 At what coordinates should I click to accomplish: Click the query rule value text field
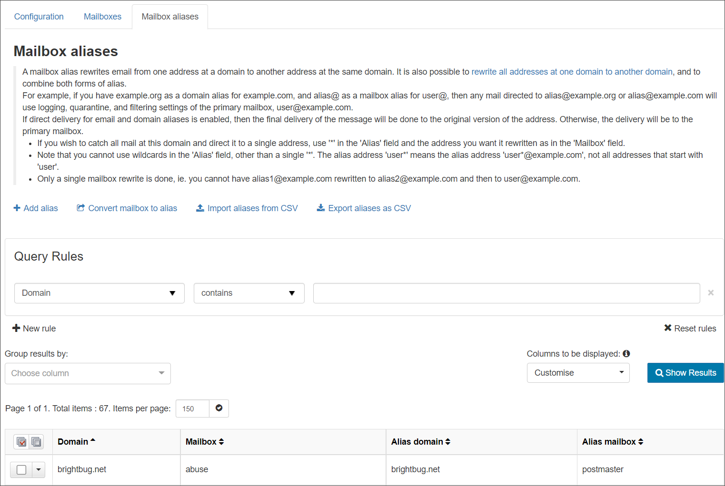[506, 293]
